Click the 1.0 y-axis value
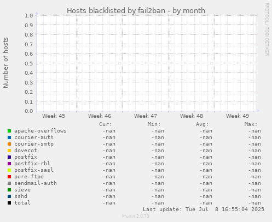The image size is (272, 222). pyautogui.click(x=29, y=15)
